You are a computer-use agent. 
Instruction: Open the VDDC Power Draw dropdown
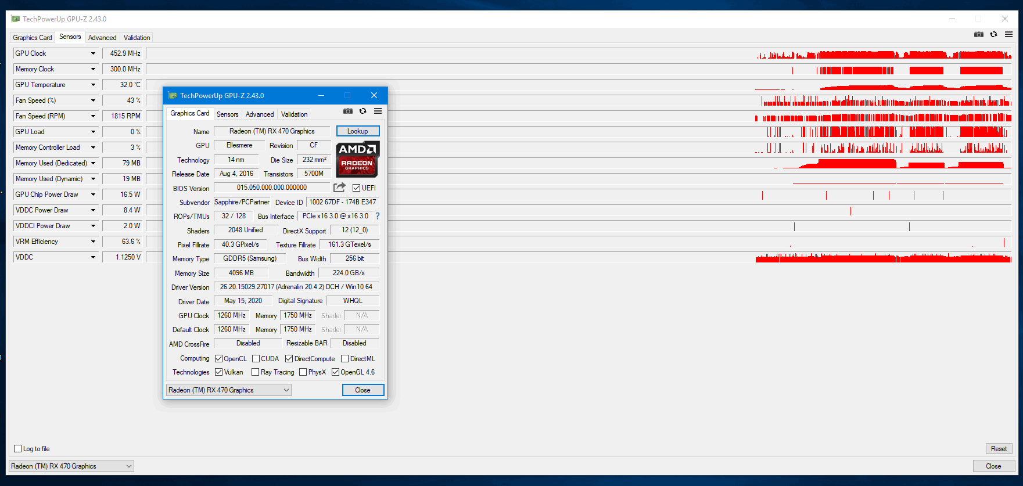[x=93, y=210]
